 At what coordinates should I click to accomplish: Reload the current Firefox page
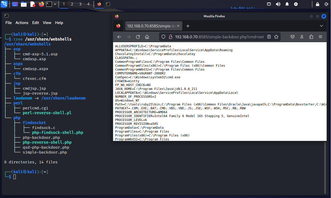tap(138, 37)
